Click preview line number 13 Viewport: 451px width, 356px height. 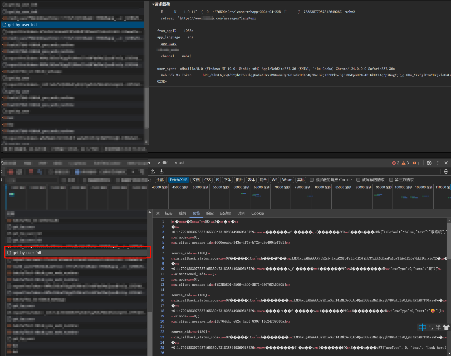(162, 285)
